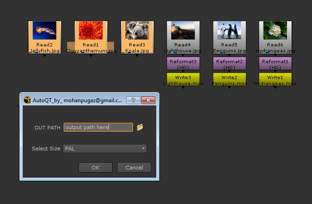Screen dimensions: 312x204
Task: Click the folder browse icon beside OUT PATH
Action: click(x=140, y=127)
